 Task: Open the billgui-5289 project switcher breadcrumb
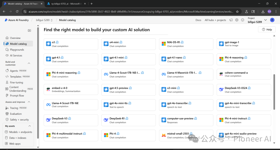coord(44,20)
